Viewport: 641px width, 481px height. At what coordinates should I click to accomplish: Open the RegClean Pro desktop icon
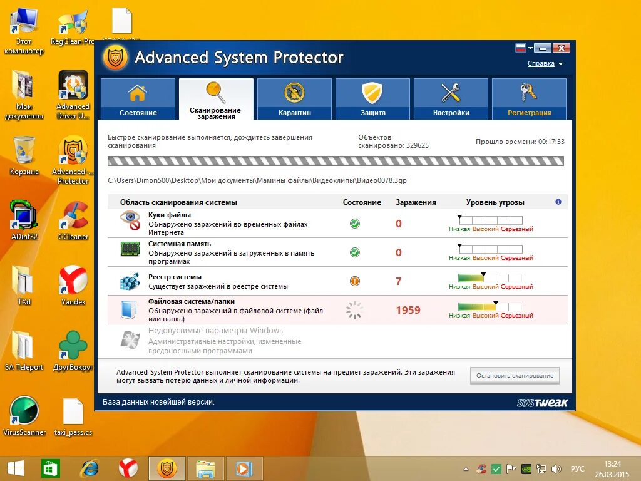click(73, 27)
